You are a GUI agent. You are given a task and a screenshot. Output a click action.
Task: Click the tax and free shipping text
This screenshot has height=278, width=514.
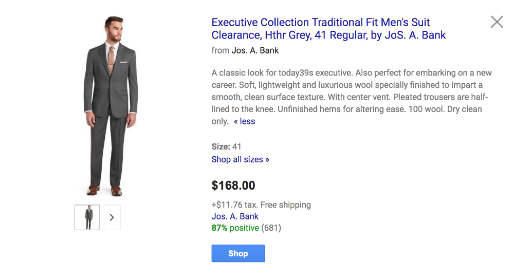pyautogui.click(x=261, y=205)
